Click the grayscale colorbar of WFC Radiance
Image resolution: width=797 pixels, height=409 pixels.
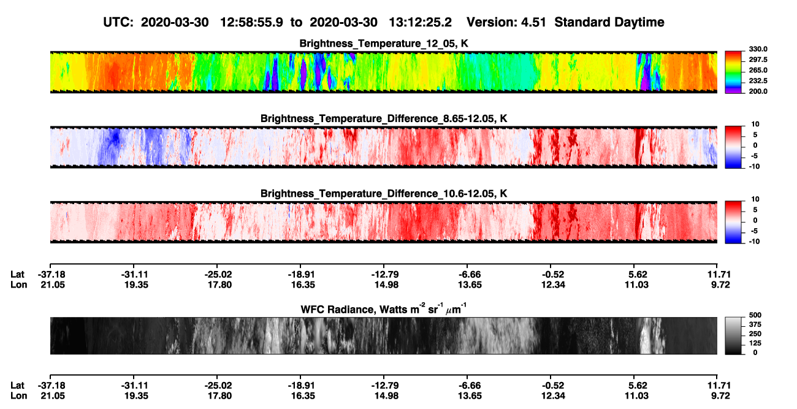734,335
